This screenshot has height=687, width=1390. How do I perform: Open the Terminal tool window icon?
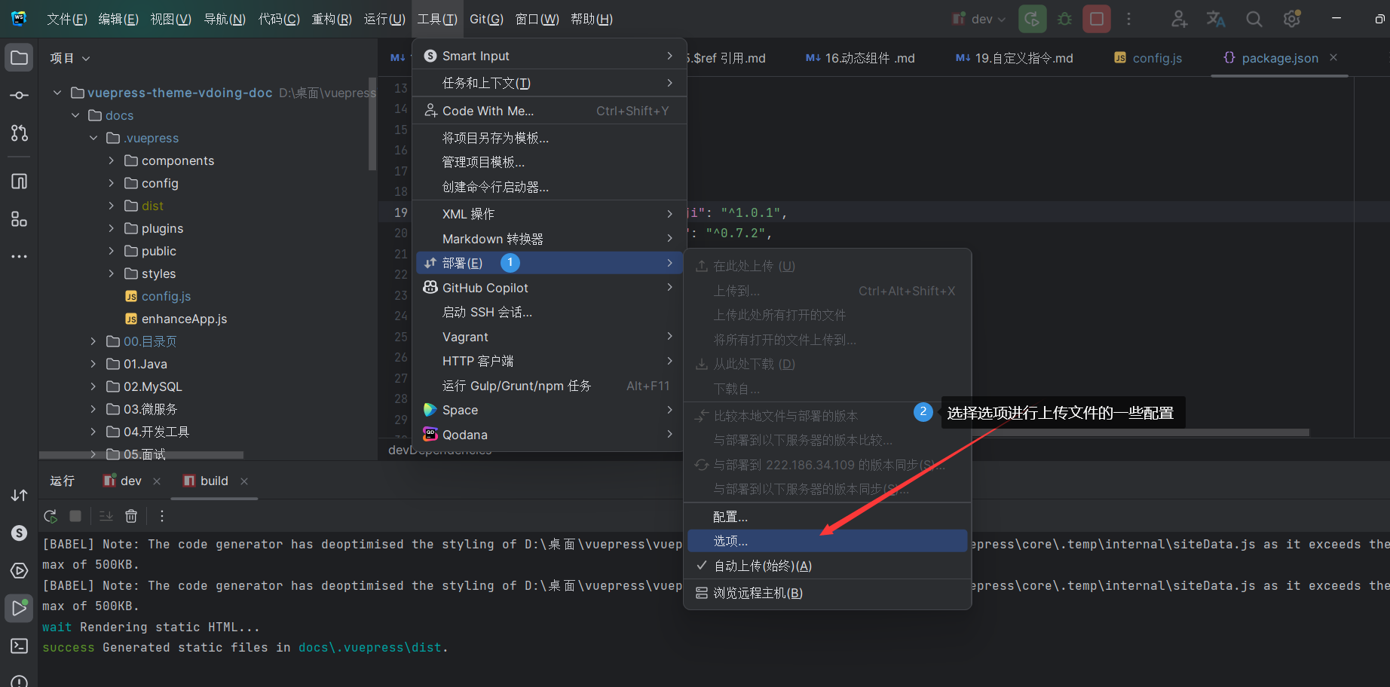(x=20, y=646)
